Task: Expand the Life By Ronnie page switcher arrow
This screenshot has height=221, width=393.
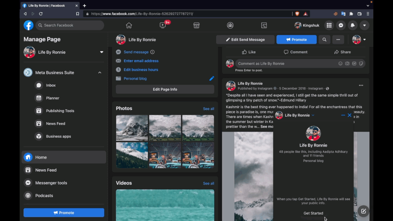Action: (x=102, y=52)
